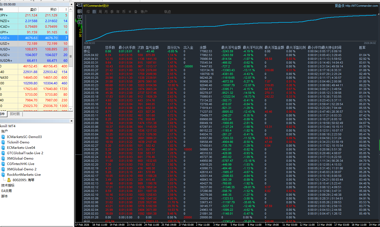Click the ICMarketsSC-Demo03 server icon
This screenshot has width=380, height=227.
coord(3,137)
